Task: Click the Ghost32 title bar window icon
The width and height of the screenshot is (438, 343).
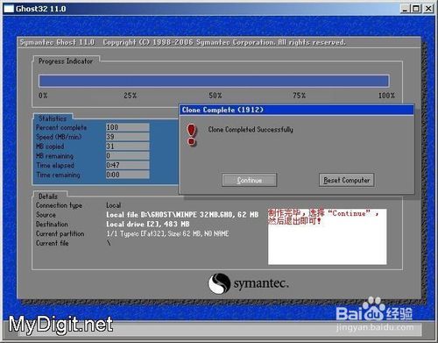Action: coord(9,9)
